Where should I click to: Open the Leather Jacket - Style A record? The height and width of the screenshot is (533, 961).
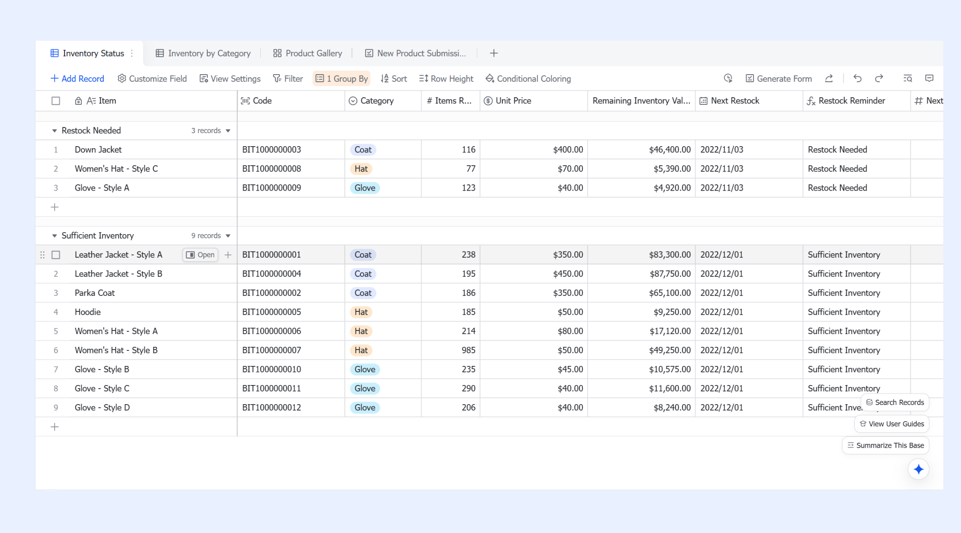[200, 255]
